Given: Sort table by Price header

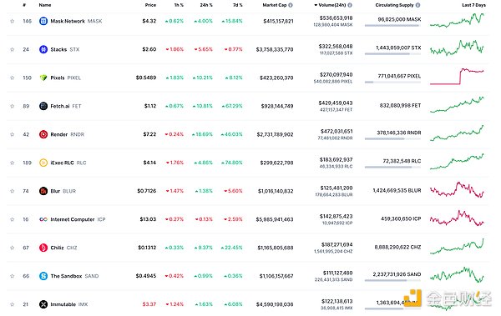Looking at the screenshot, I should [150, 5].
